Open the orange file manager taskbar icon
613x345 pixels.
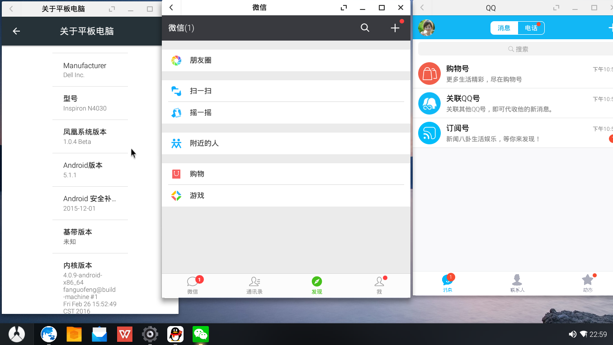pyautogui.click(x=74, y=334)
